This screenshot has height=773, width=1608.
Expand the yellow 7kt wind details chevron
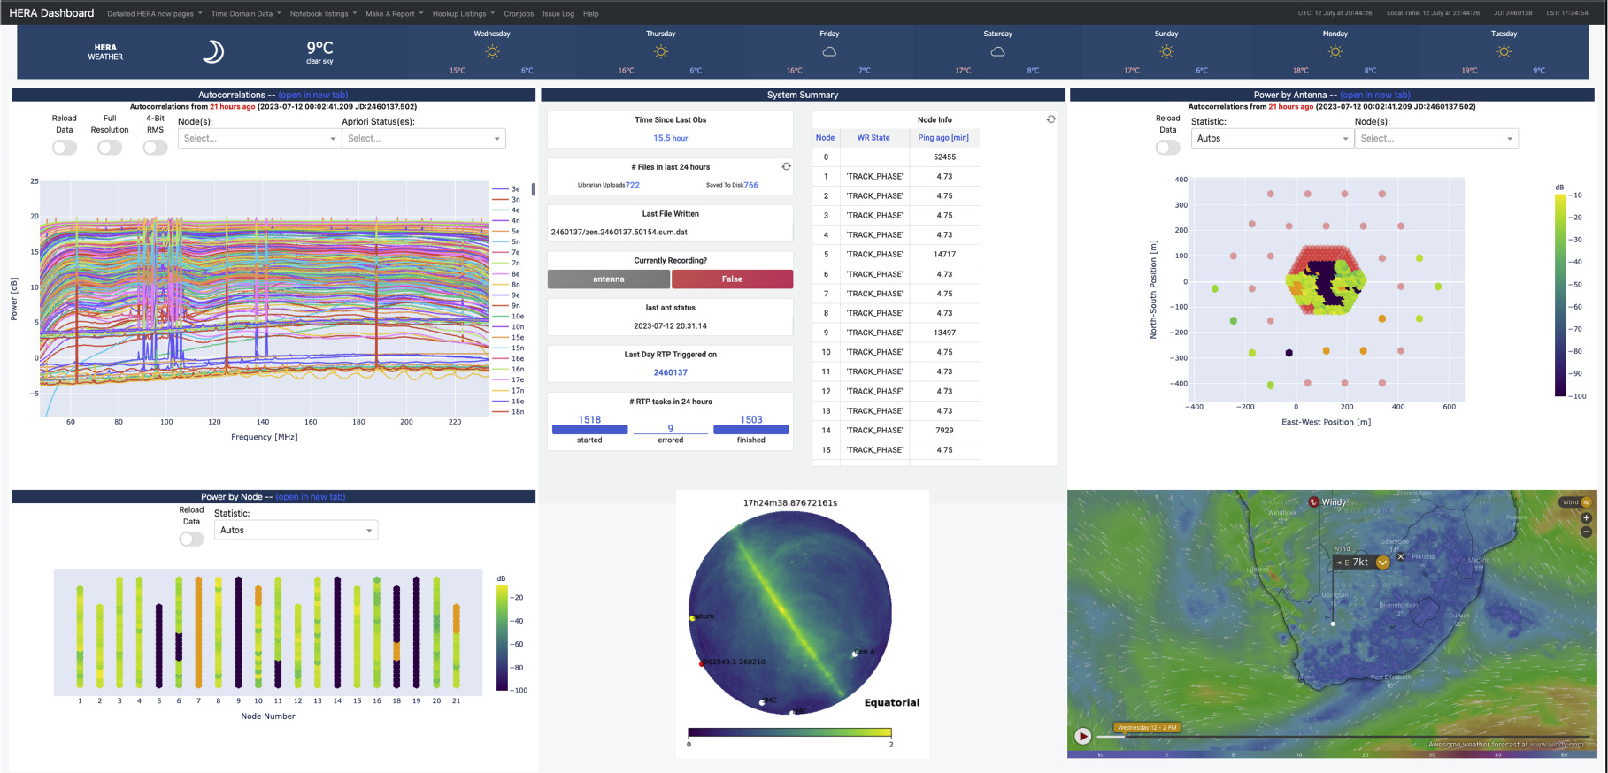click(x=1382, y=563)
